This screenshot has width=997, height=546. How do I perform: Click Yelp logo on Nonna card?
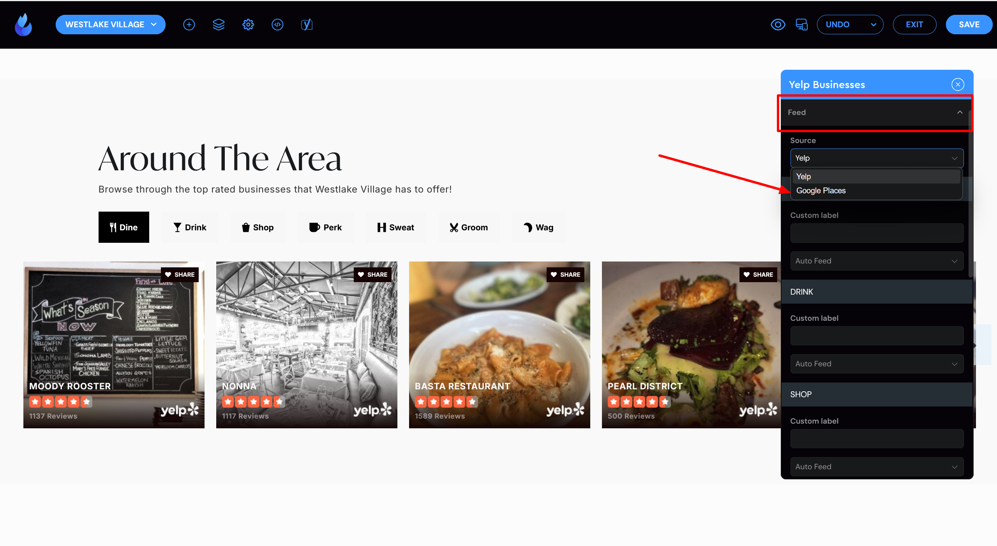pyautogui.click(x=372, y=410)
